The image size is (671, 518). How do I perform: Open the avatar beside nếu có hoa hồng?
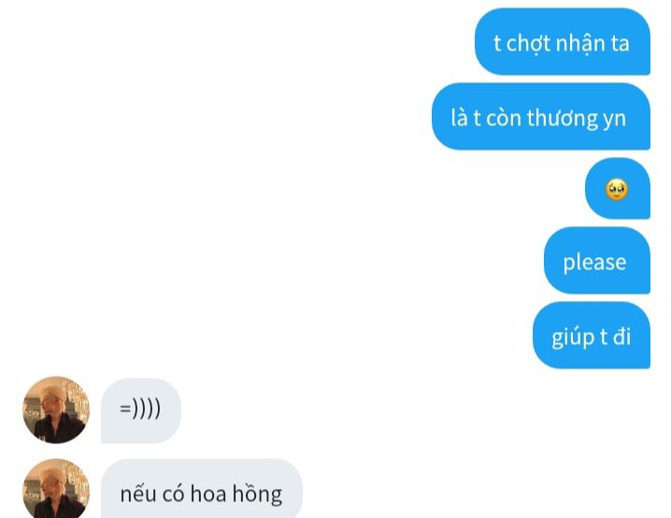pyautogui.click(x=56, y=489)
